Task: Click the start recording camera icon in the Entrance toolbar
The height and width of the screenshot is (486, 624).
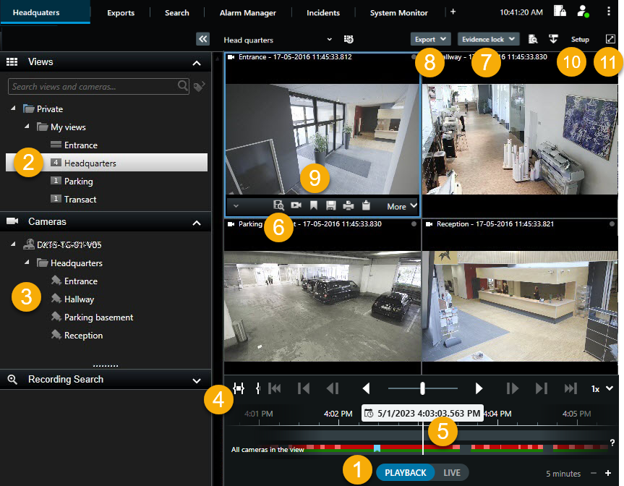Action: point(296,205)
